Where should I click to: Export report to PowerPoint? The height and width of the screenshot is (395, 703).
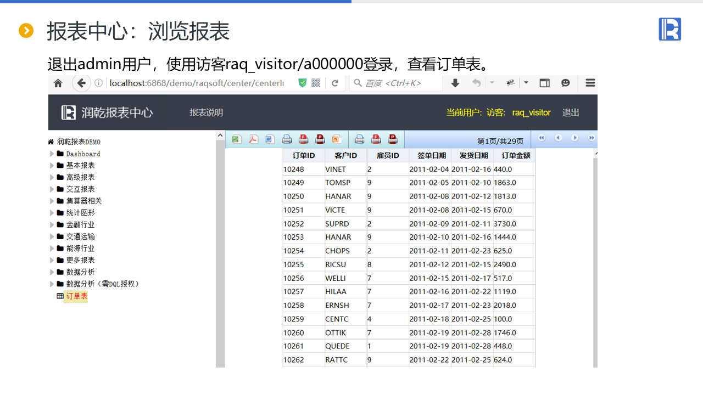[337, 139]
